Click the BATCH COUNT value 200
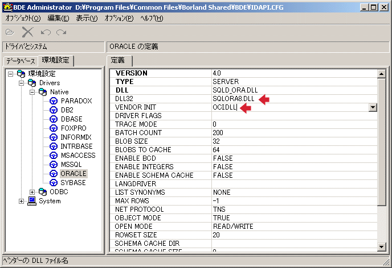 [218, 133]
